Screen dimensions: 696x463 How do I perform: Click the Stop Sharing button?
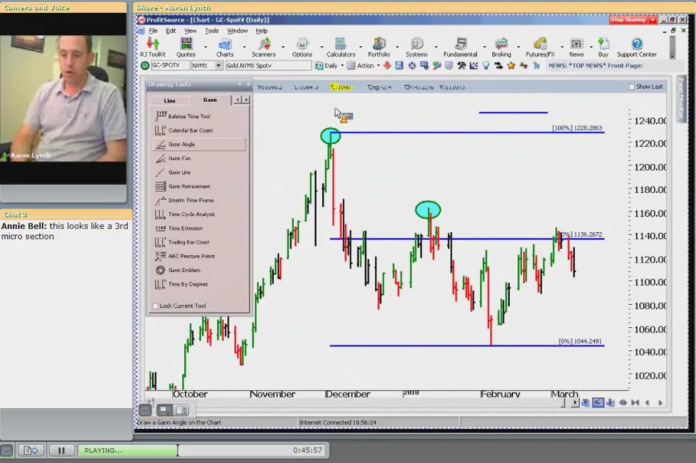pyautogui.click(x=628, y=20)
